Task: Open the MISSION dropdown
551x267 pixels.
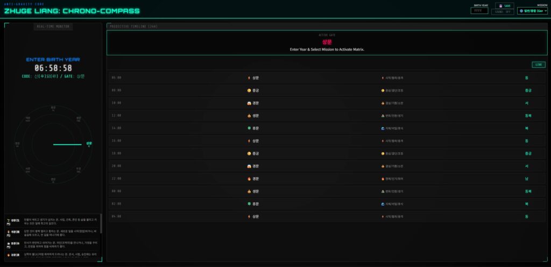Action: click(532, 11)
